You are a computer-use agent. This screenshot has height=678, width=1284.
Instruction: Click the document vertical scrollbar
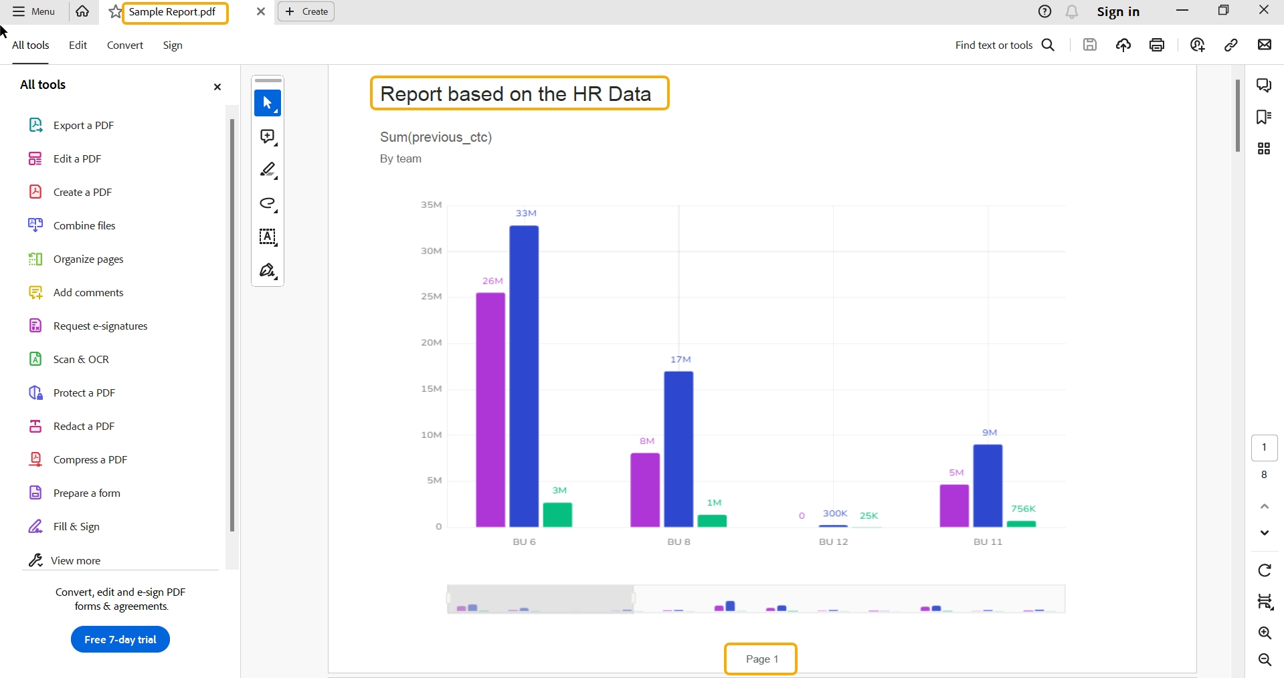[x=1238, y=116]
